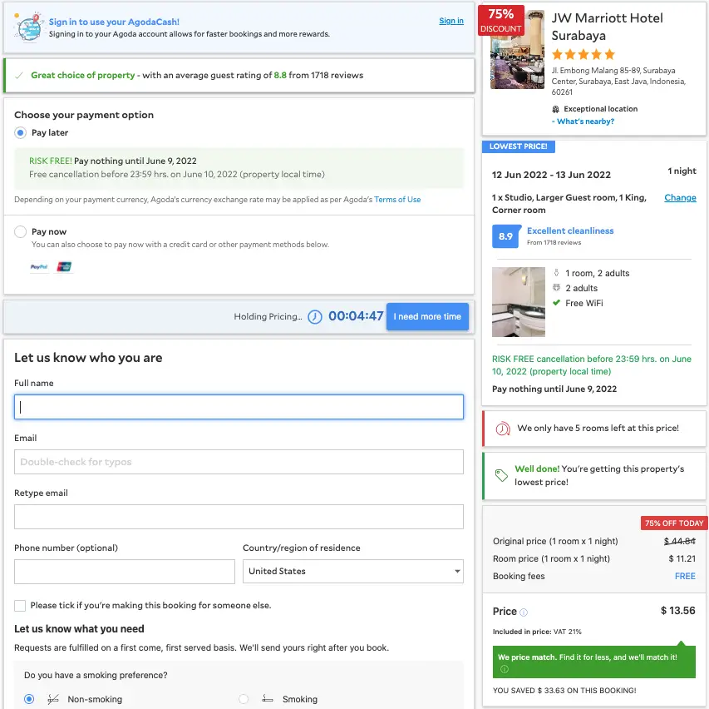The height and width of the screenshot is (709, 709).
Task: Click the I need more time button
Action: (x=427, y=317)
